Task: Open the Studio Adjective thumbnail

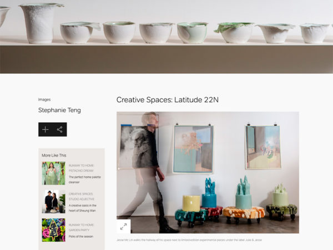Action: coord(53,202)
